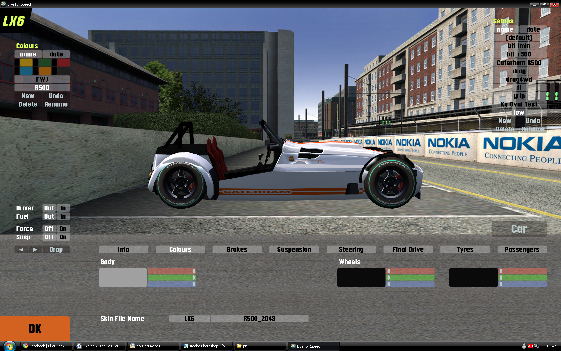Turn Force On
The width and height of the screenshot is (561, 351).
(63, 229)
